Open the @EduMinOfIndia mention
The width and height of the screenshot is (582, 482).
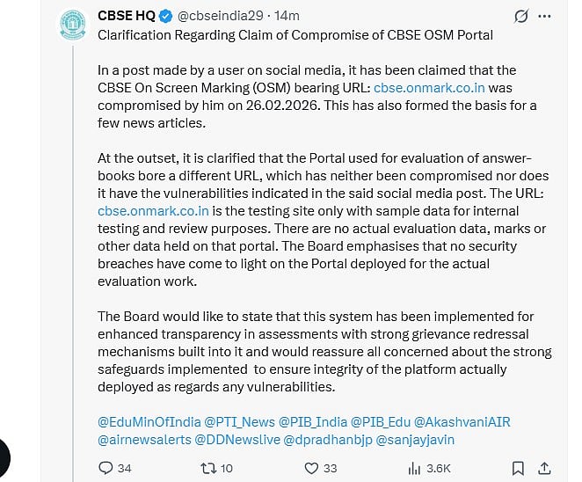tap(149, 422)
